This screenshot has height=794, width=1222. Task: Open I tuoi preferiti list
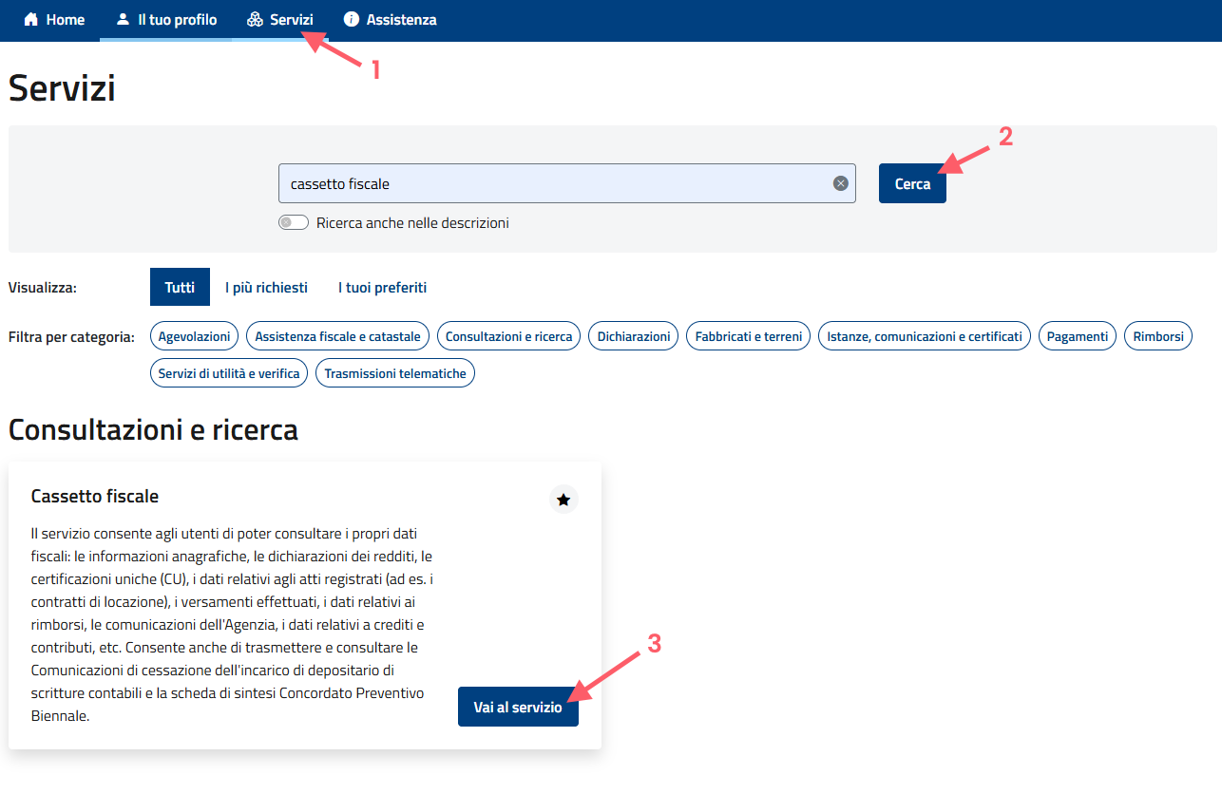click(381, 286)
